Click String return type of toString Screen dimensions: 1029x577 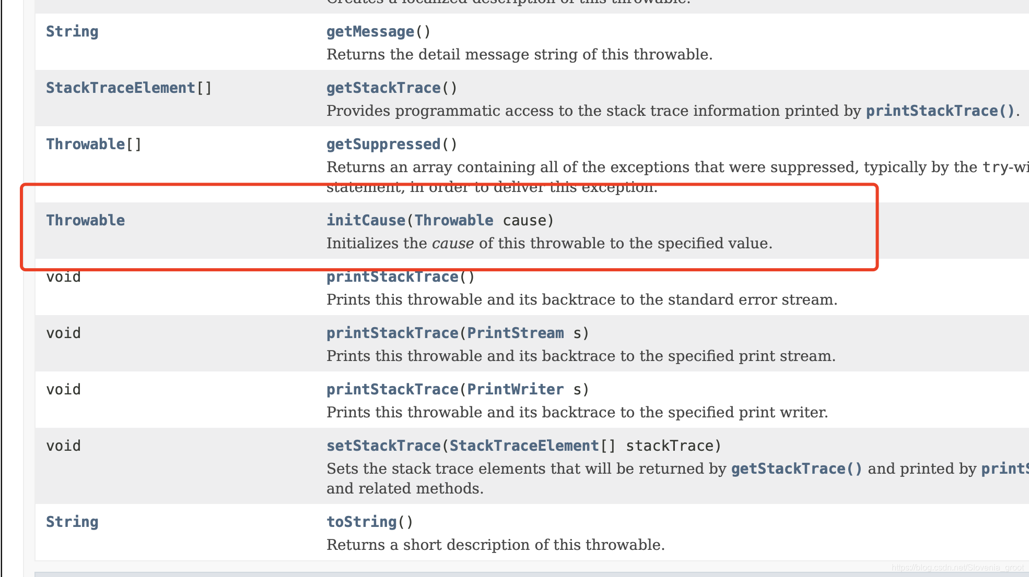[72, 522]
